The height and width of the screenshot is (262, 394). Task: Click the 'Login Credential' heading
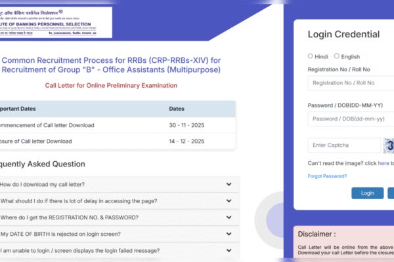coord(343,34)
